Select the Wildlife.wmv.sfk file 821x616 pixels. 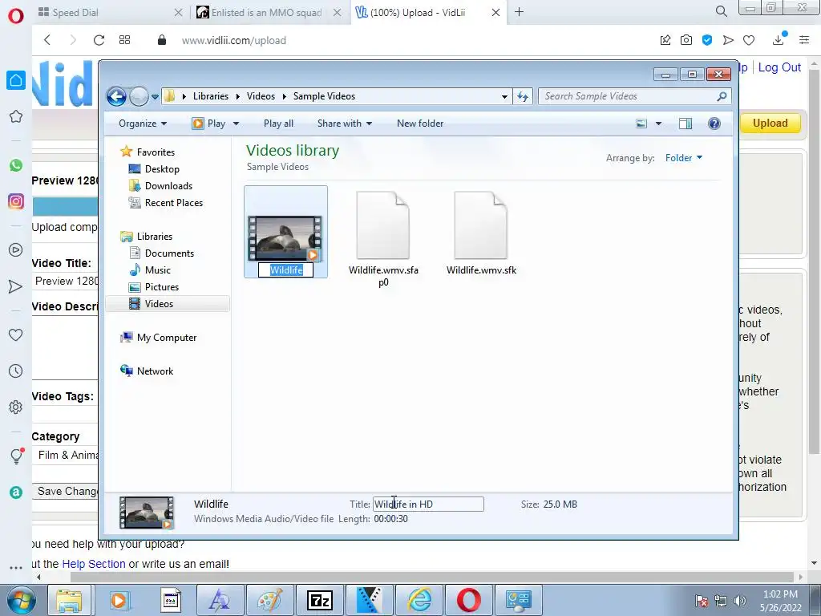click(481, 233)
